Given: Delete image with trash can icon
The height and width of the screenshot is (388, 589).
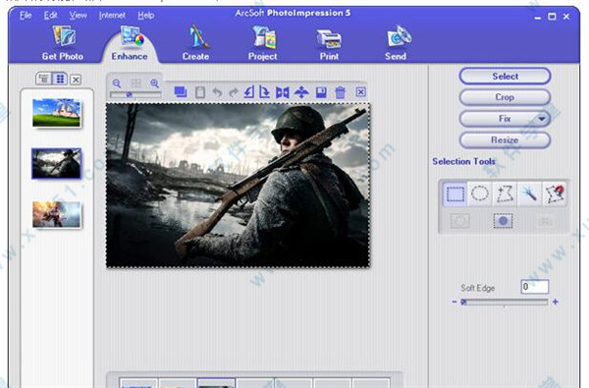Looking at the screenshot, I should click(340, 92).
